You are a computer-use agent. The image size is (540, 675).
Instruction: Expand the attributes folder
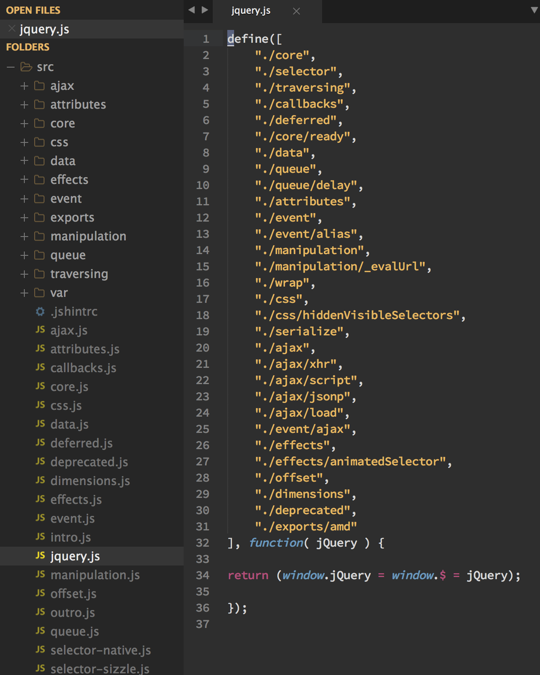click(x=24, y=105)
